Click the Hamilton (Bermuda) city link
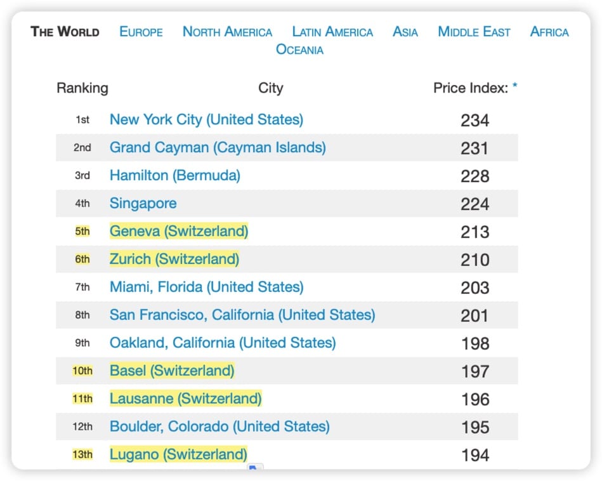 pyautogui.click(x=175, y=175)
